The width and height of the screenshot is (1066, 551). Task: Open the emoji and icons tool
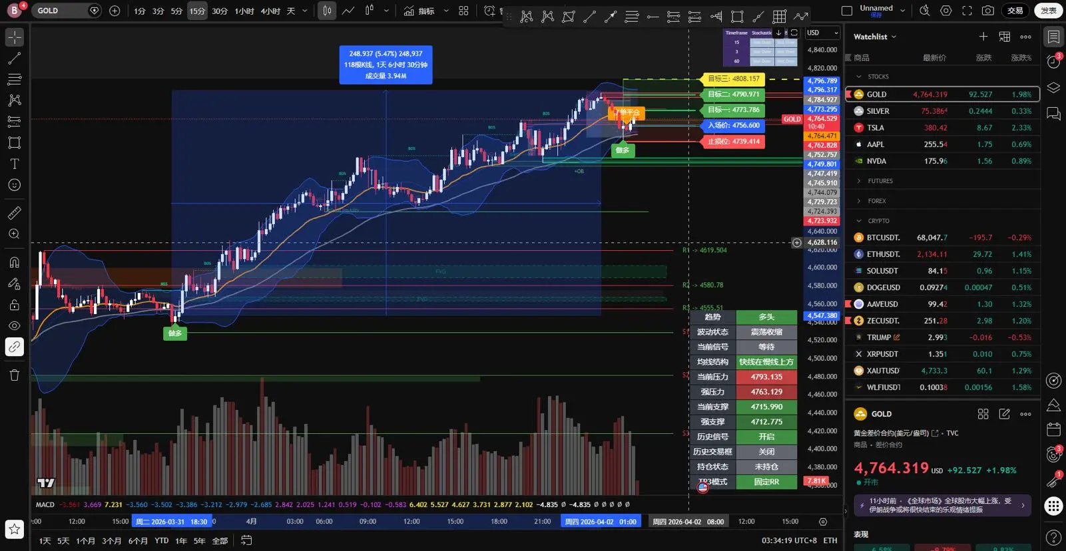(x=14, y=185)
